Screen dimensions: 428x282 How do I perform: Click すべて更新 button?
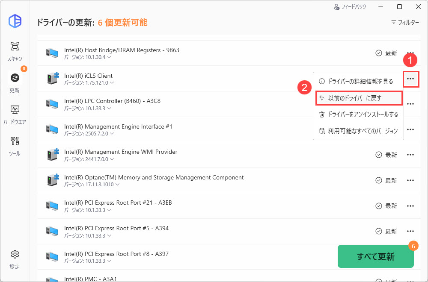376,256
